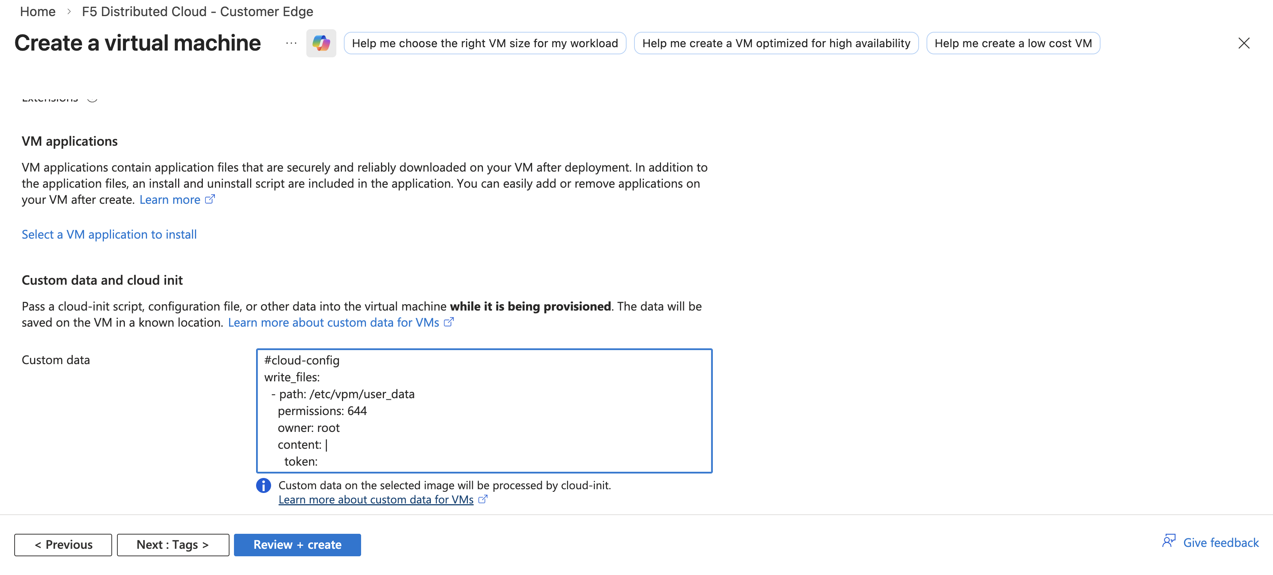The height and width of the screenshot is (575, 1273).
Task: Ask Copilot to create a low cost VM
Action: [x=1013, y=43]
